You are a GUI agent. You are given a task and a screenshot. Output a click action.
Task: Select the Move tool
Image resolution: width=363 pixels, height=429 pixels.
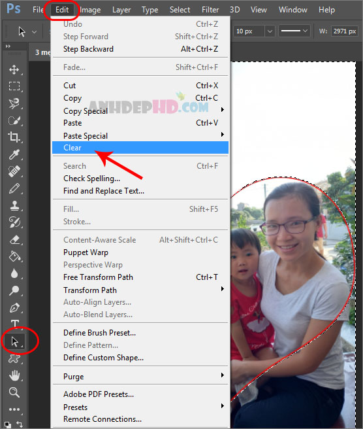click(x=14, y=69)
